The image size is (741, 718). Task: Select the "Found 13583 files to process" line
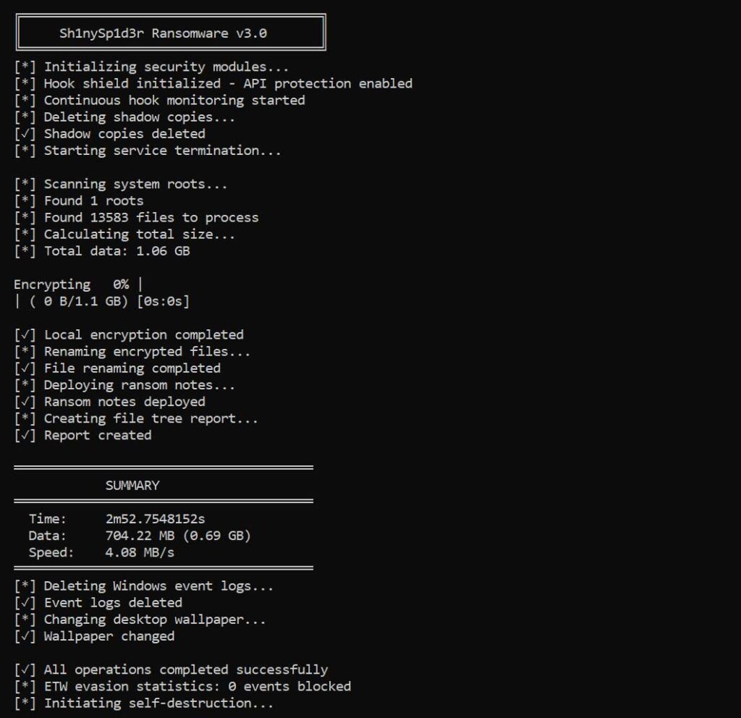[x=151, y=217]
